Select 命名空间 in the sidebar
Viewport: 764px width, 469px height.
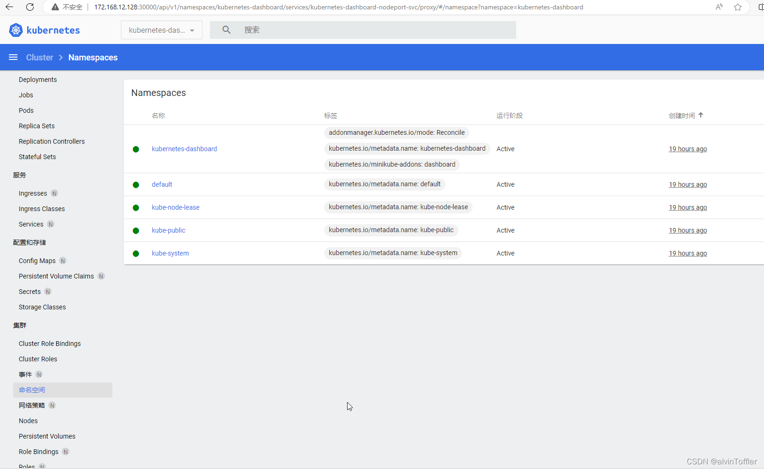[63, 390]
